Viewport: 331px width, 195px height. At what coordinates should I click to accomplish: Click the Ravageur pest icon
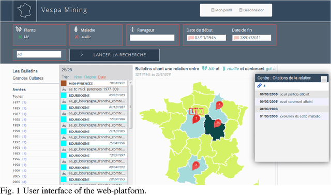132,29
